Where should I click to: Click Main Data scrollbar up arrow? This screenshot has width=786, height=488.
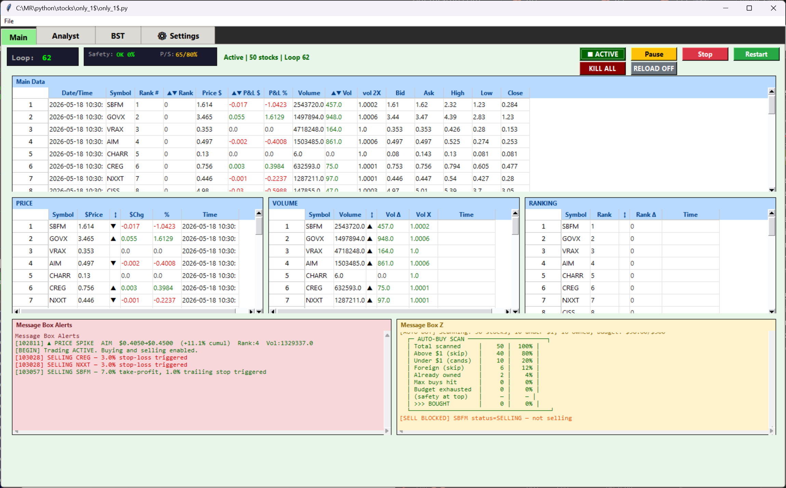pos(772,91)
